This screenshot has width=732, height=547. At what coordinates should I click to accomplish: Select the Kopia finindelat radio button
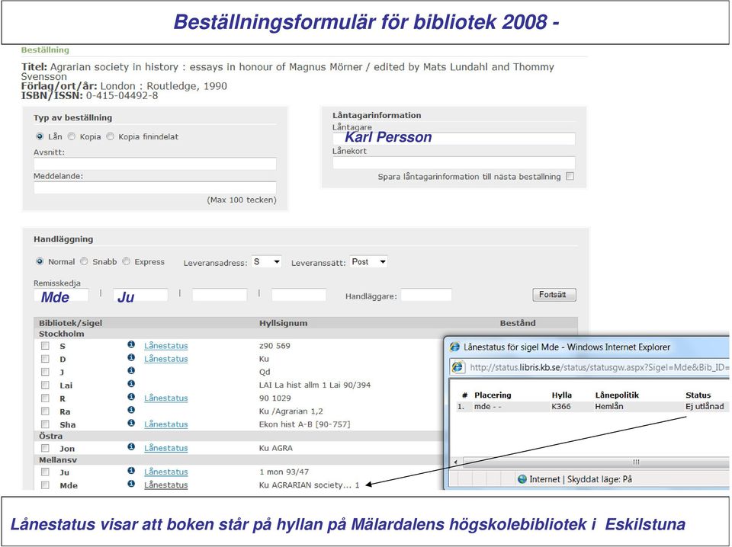pos(110,136)
